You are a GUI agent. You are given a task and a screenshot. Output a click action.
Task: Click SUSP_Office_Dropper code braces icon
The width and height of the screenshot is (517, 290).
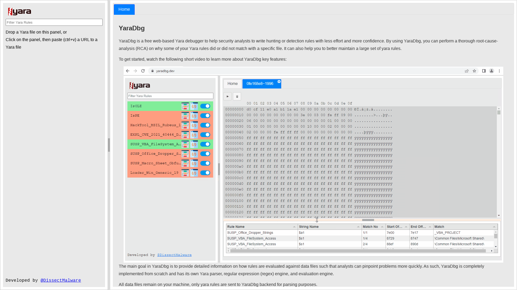(x=194, y=154)
